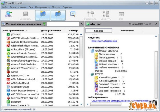Screen dimensions: 160x112
Task: Click the green filter funnel icon
Action: coord(44,24)
